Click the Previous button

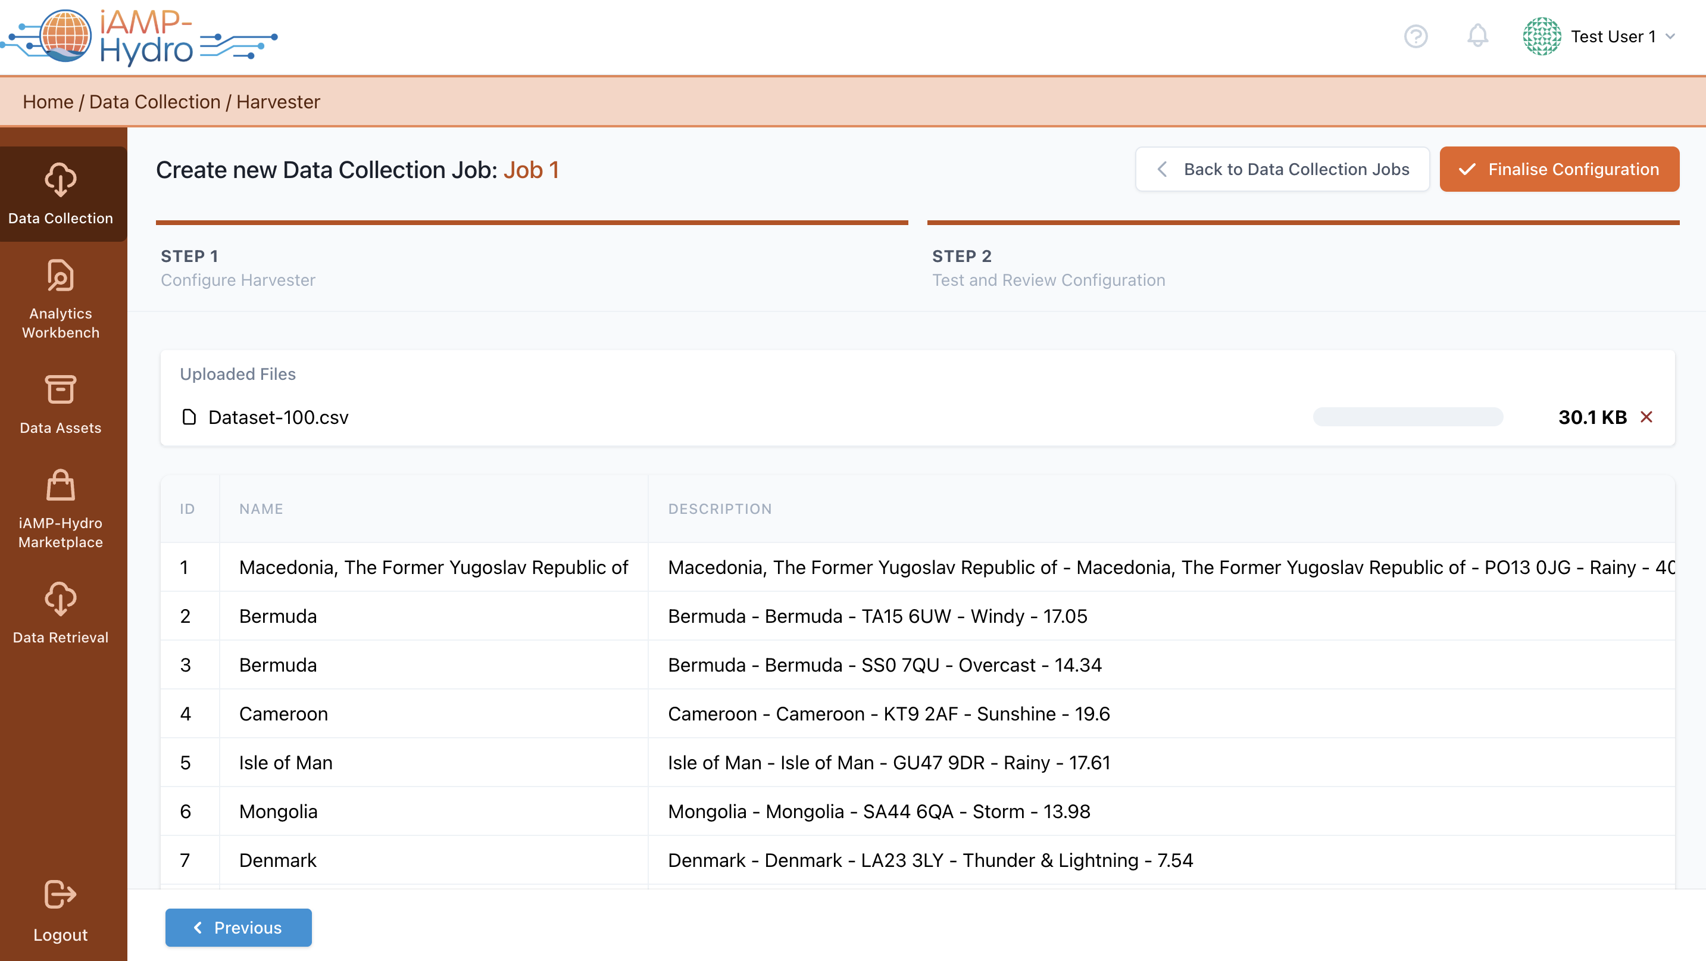(x=239, y=927)
